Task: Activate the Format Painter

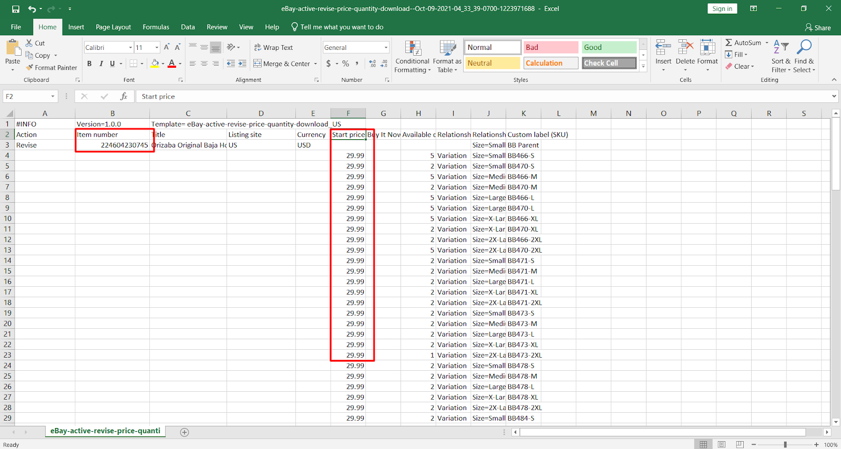Action: click(x=52, y=68)
